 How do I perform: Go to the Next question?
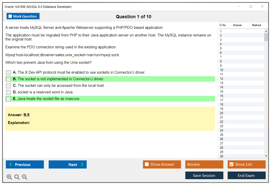click(68, 164)
